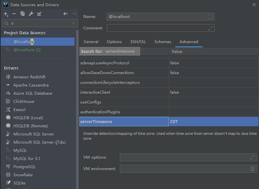This screenshot has width=259, height=189.
Task: Click the serverTimezone value cell CST
Action: tap(214, 122)
